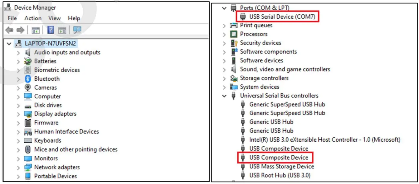Click the Network adapters icon
This screenshot has width=419, height=184.
click(x=27, y=167)
